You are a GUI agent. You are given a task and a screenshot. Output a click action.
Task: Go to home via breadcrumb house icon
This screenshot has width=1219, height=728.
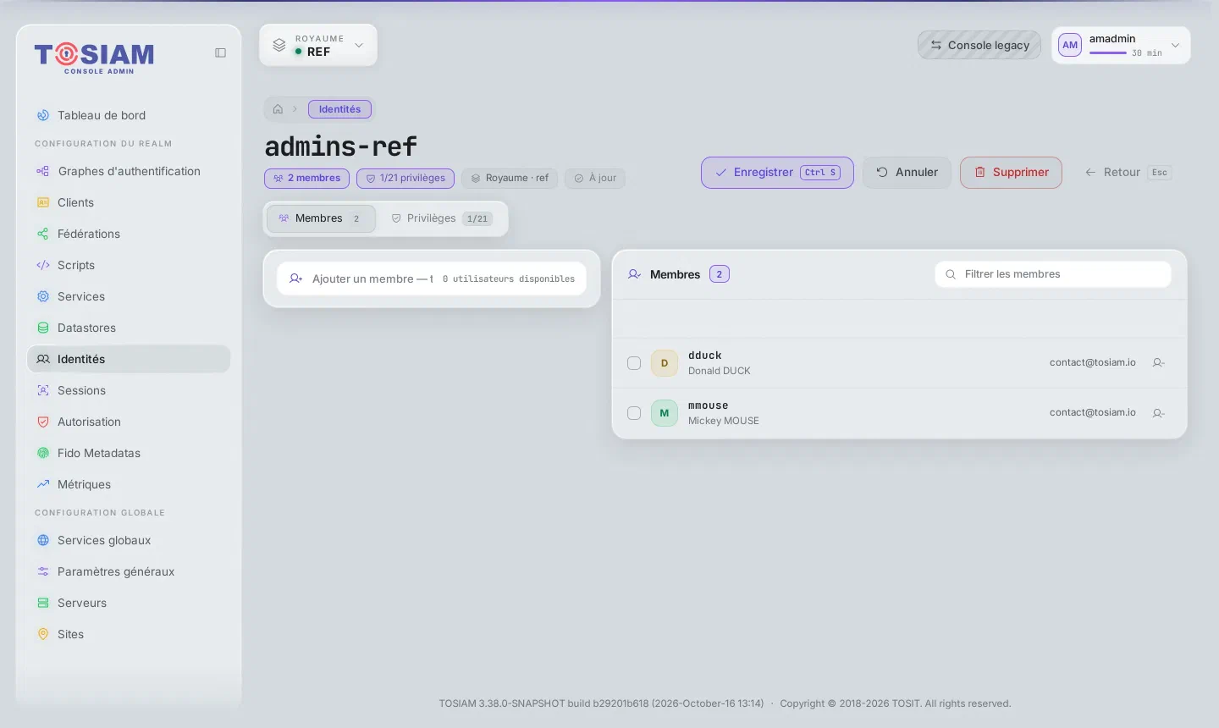coord(278,109)
